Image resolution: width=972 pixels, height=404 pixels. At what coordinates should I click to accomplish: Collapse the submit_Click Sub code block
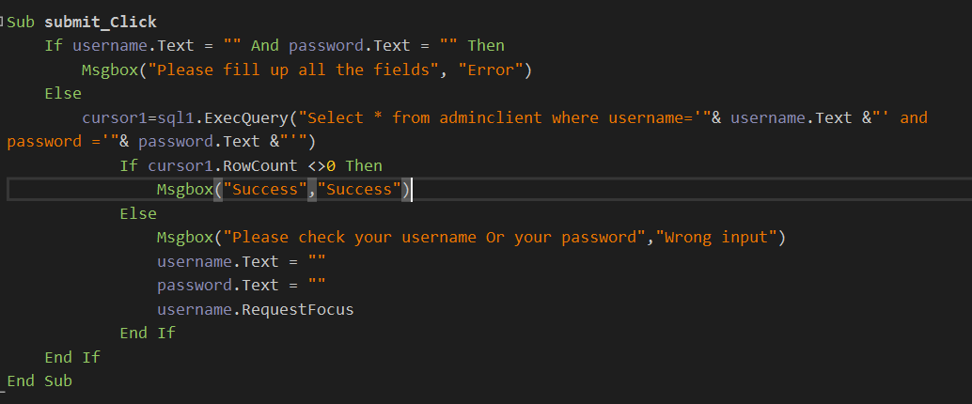point(3,21)
